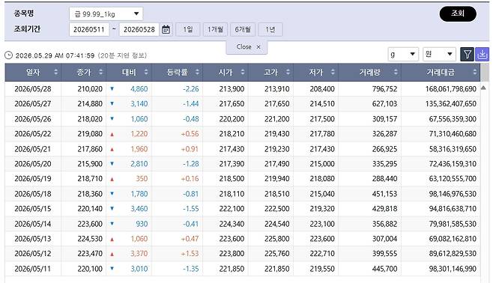Image resolution: width=493 pixels, height=283 pixels.
Task: Sort by 종가 column arrows
Action: click(x=100, y=72)
